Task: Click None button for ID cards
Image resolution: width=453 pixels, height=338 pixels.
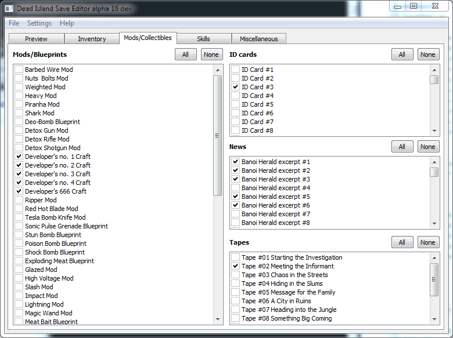Action: (x=428, y=54)
